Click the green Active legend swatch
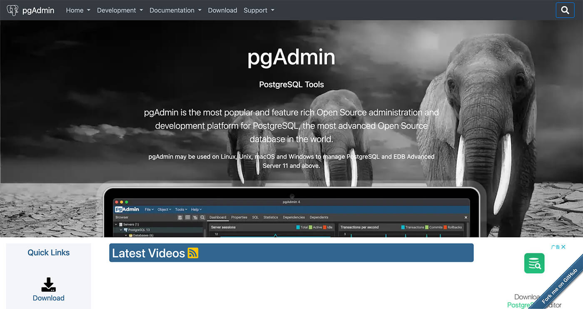This screenshot has width=583, height=309. (310, 227)
